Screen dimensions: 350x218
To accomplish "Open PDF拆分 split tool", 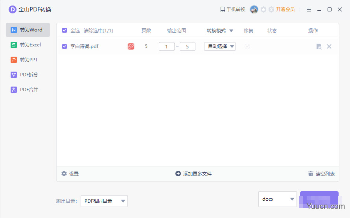I will tap(28, 75).
